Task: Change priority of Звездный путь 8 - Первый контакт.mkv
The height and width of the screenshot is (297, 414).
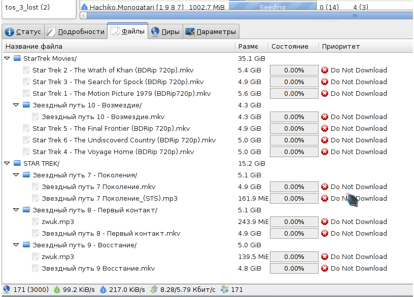Action: [x=354, y=234]
